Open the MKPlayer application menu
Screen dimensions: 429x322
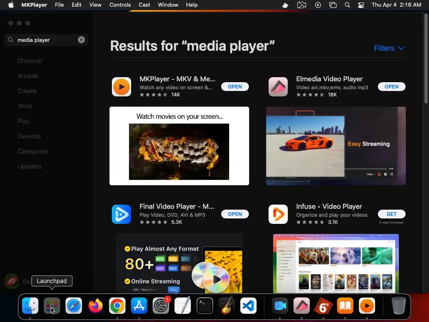point(34,5)
